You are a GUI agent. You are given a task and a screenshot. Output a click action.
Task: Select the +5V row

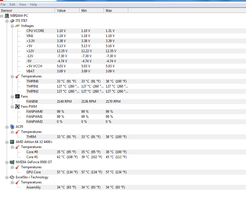point(136,46)
